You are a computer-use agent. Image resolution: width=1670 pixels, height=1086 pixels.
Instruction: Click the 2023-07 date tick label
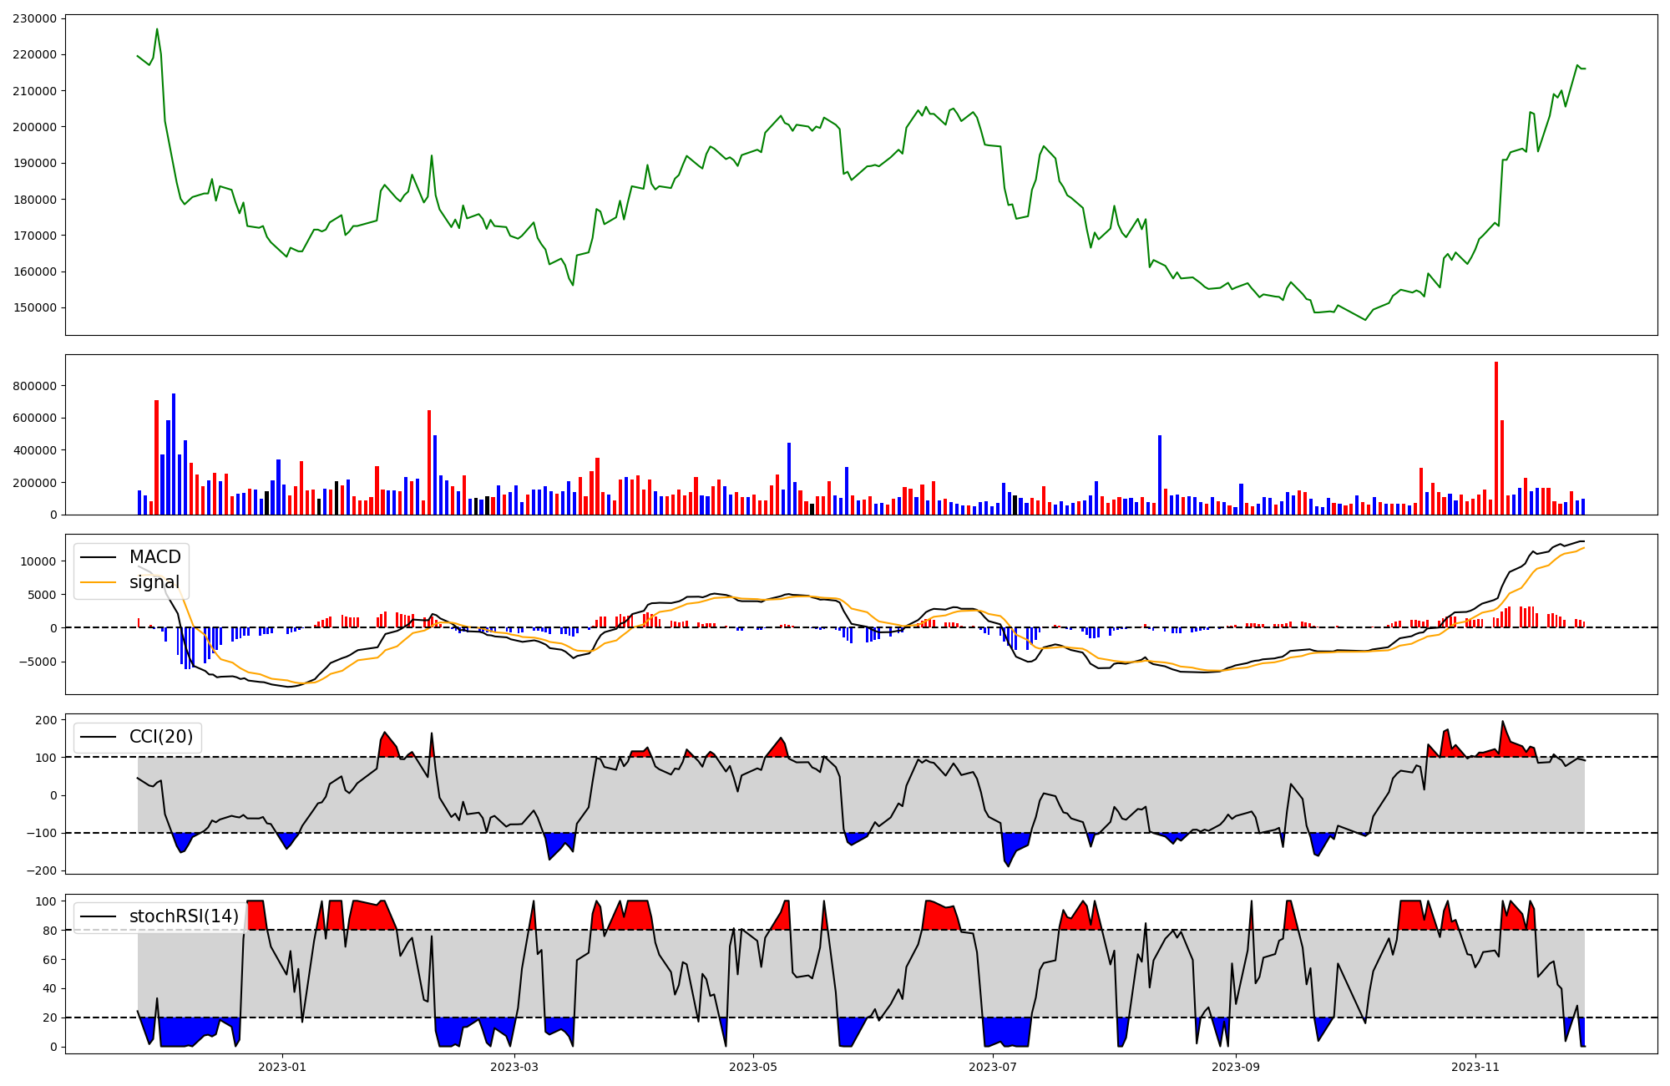point(994,1067)
